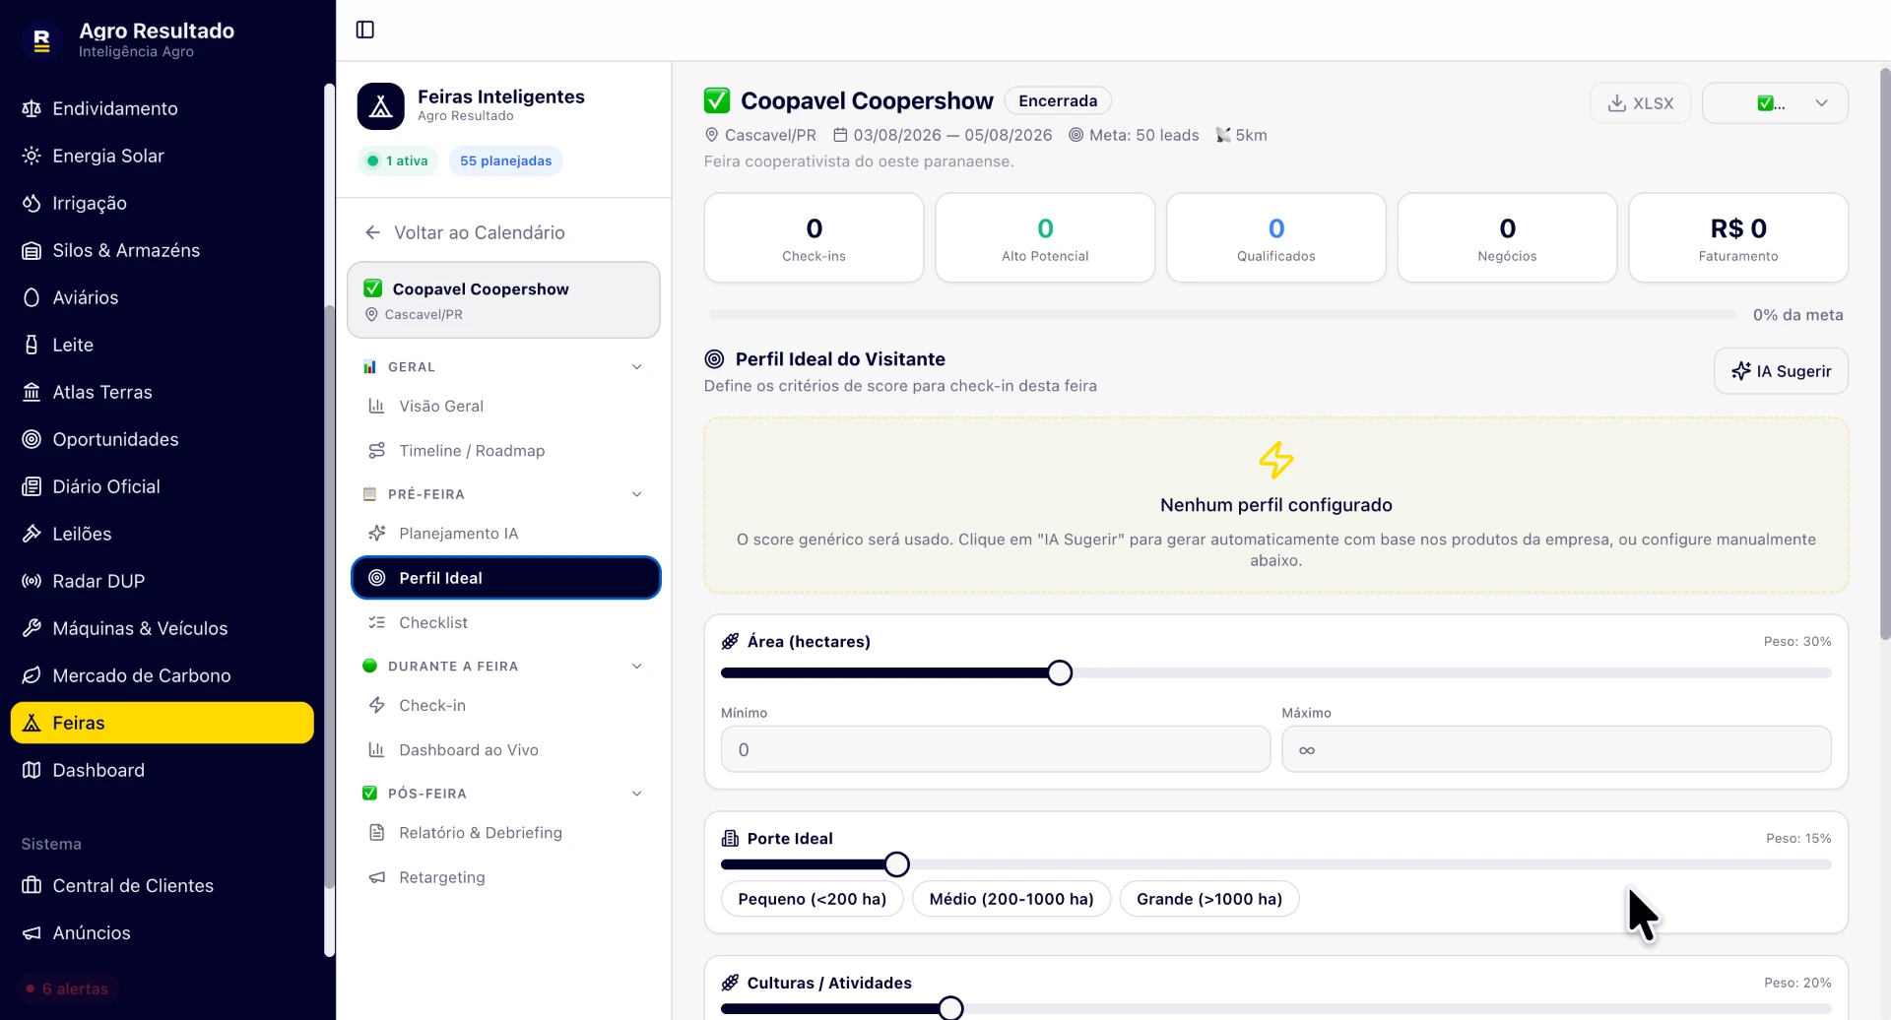Export data with XLSX button
This screenshot has height=1020, width=1891.
coord(1640,103)
